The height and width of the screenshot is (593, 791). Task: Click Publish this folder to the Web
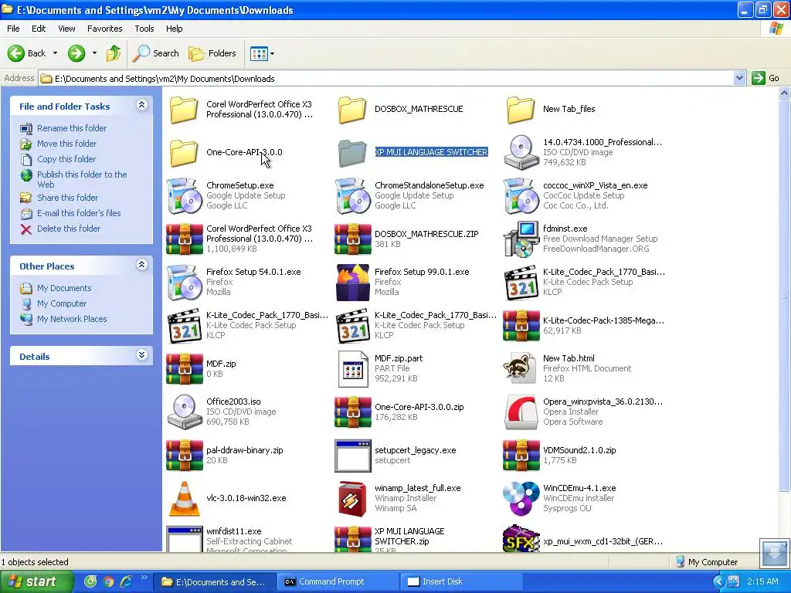click(x=82, y=179)
